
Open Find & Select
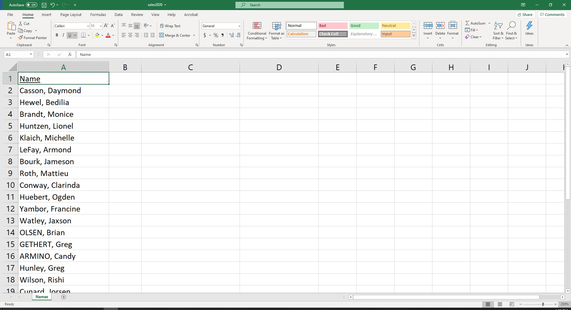coord(511,31)
